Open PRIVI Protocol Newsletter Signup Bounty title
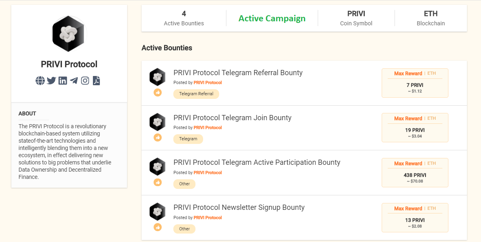The width and height of the screenshot is (481, 242). [x=239, y=208]
